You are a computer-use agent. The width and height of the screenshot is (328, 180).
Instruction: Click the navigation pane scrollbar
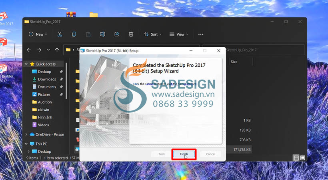click(66, 80)
